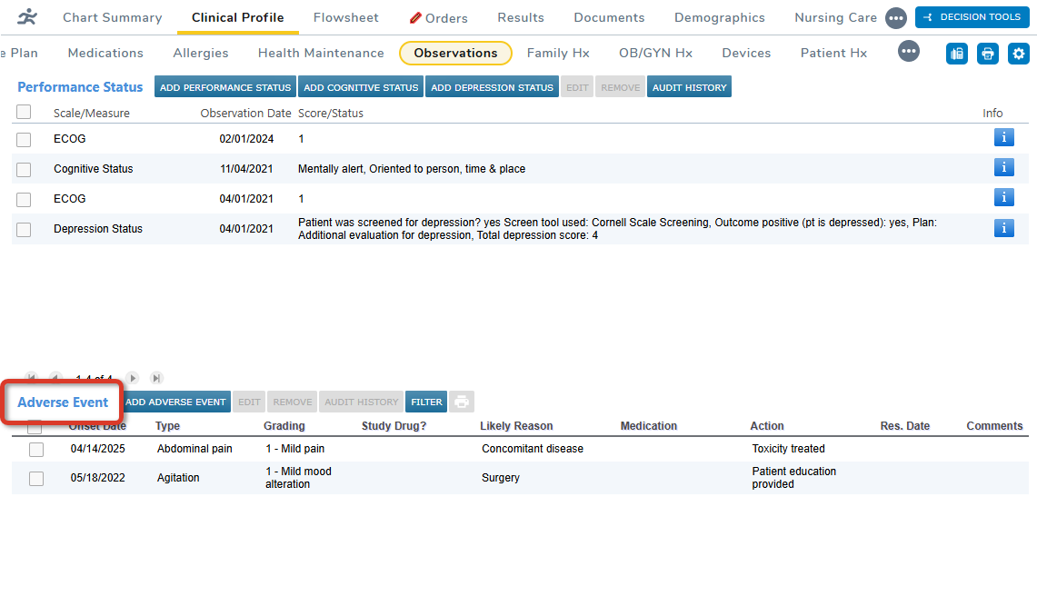Click the Concomitant disease reason cell
The image size is (1037, 596).
(533, 449)
